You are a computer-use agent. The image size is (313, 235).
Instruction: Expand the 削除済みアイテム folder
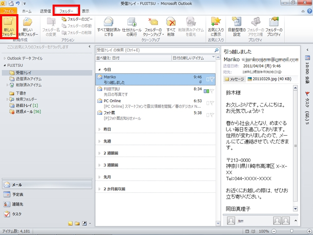point(8,85)
